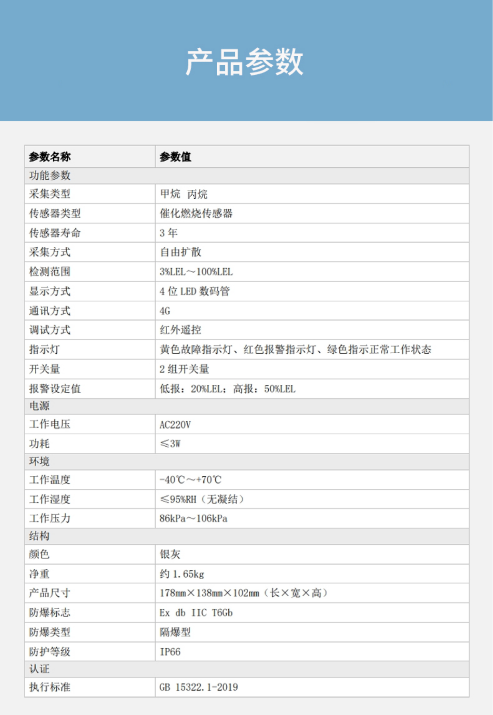Click the Ex db IIC T6Gb value

(x=196, y=613)
